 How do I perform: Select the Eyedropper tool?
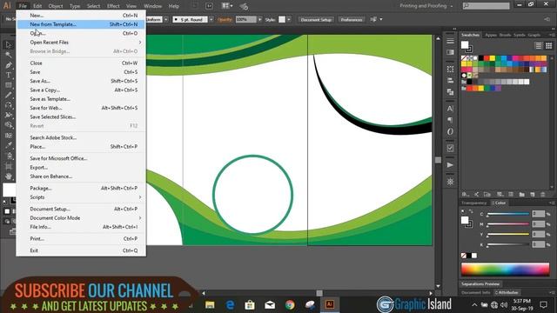pos(8,145)
